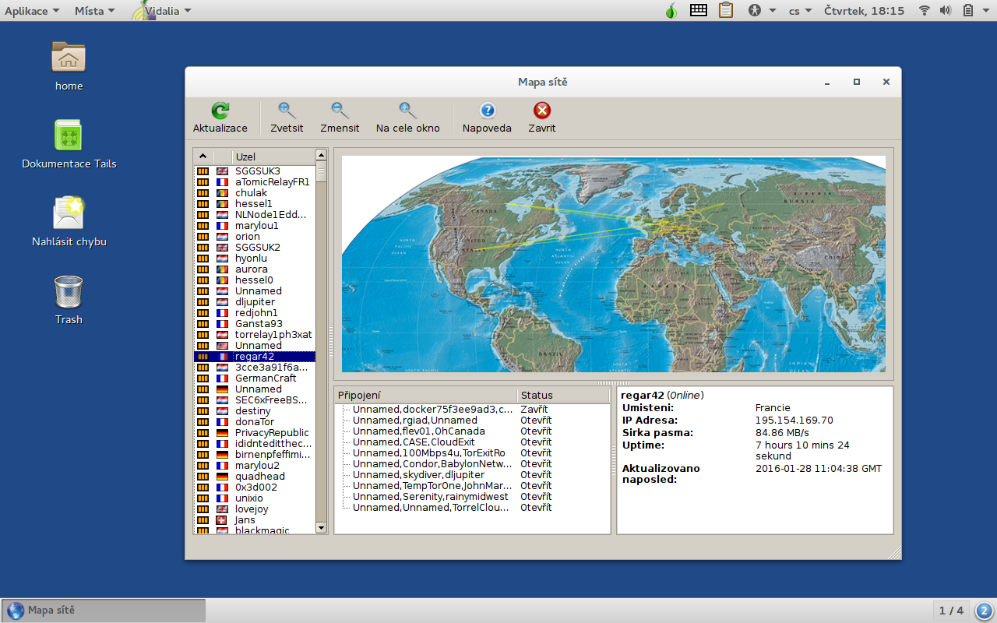997x623 pixels.
Task: Select the GermanCraft relay in list
Action: (266, 378)
